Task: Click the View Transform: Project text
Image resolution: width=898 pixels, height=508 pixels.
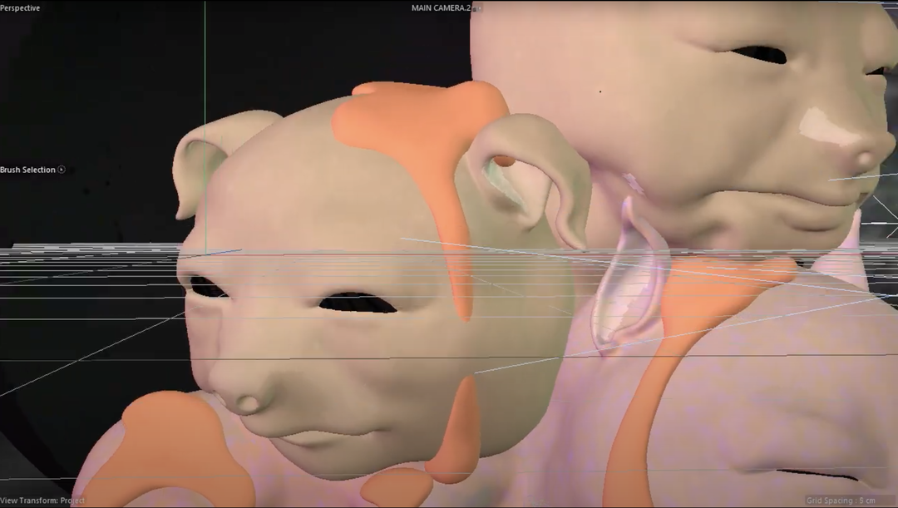Action: pos(42,501)
